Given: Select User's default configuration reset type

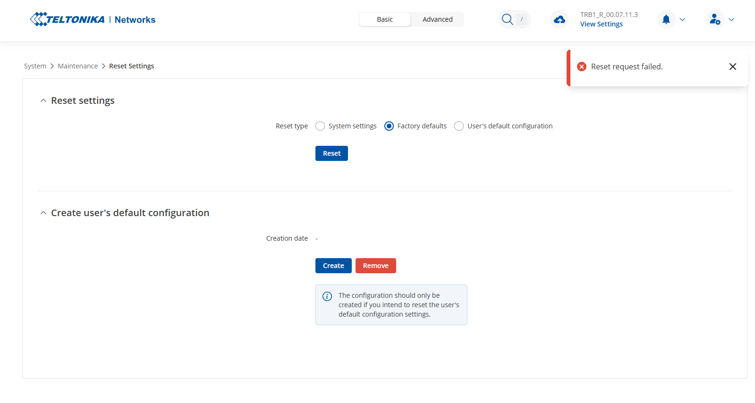Looking at the screenshot, I should click(459, 126).
